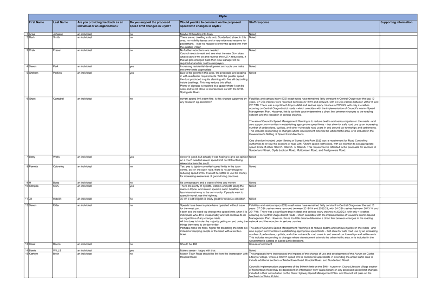Click last name cell 'Bone'
Image resolution: width=444 pixels, height=302 pixels.
(x=56, y=183)
